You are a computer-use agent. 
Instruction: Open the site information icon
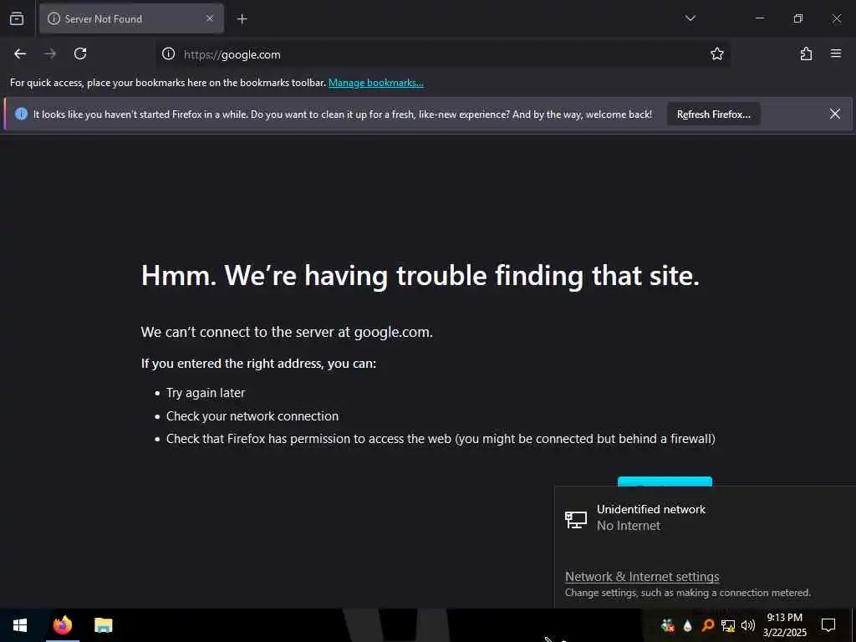[169, 53]
